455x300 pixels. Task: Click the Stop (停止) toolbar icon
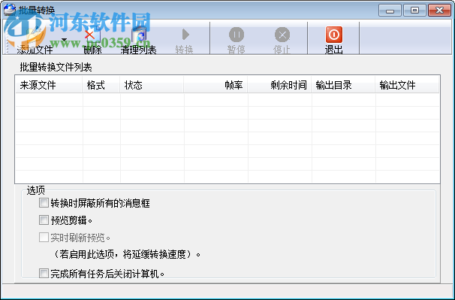point(282,35)
